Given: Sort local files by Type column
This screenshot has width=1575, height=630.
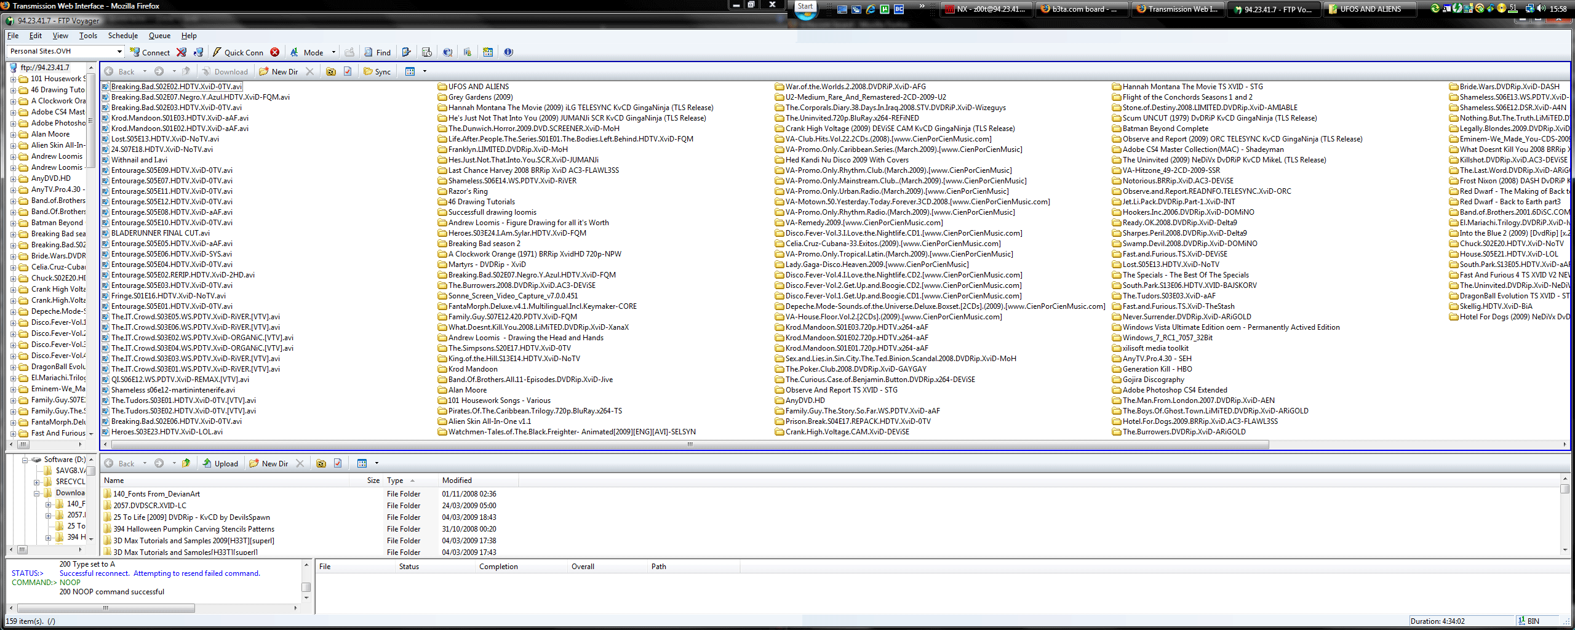Looking at the screenshot, I should pyautogui.click(x=409, y=480).
